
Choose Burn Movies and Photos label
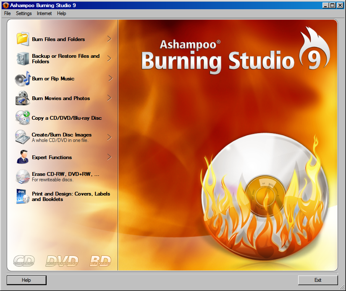pyautogui.click(x=61, y=98)
